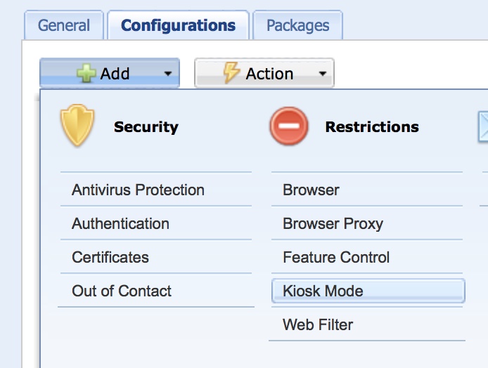Click the red Restrictions minus icon
488x368 pixels.
(x=288, y=127)
